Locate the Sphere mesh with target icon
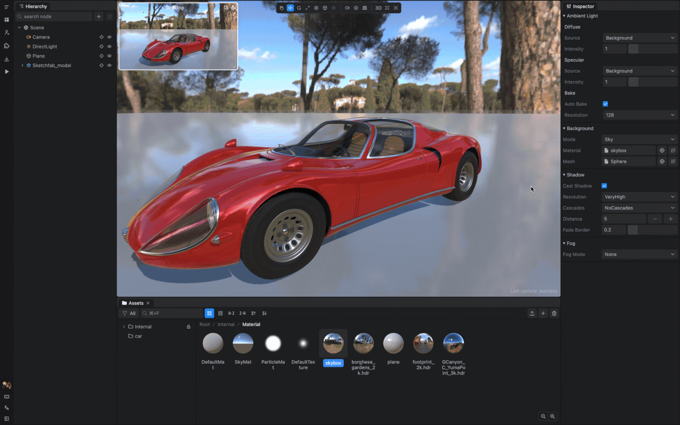Viewport: 680px width, 425px height. click(x=662, y=161)
